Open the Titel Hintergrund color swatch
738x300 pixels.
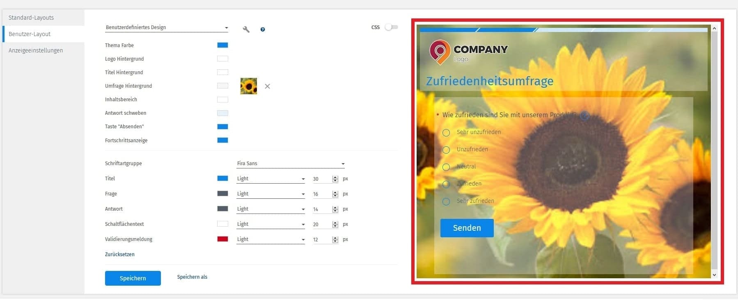point(222,72)
